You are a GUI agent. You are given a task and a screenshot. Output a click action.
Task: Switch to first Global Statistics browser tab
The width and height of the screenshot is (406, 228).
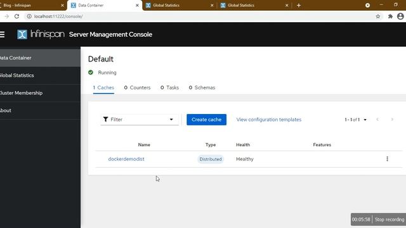180,5
